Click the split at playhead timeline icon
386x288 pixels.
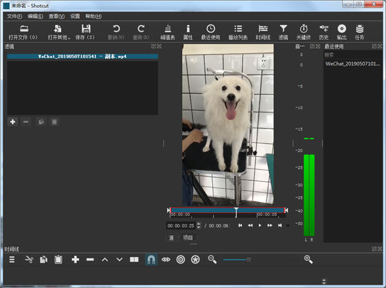[134, 259]
